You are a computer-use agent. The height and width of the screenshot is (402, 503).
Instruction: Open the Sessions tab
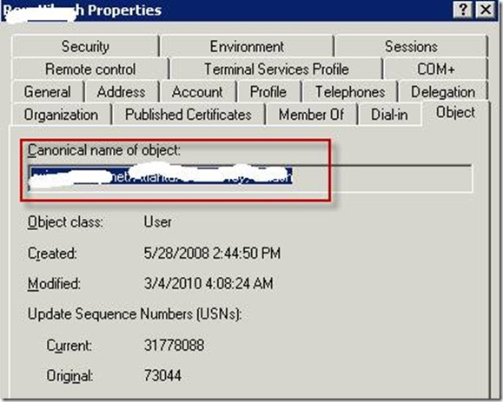coord(411,47)
